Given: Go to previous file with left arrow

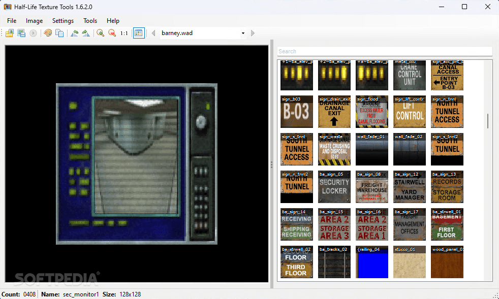Looking at the screenshot, I should (153, 33).
